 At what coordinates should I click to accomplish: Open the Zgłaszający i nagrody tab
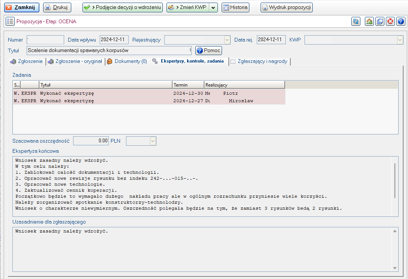(259, 61)
